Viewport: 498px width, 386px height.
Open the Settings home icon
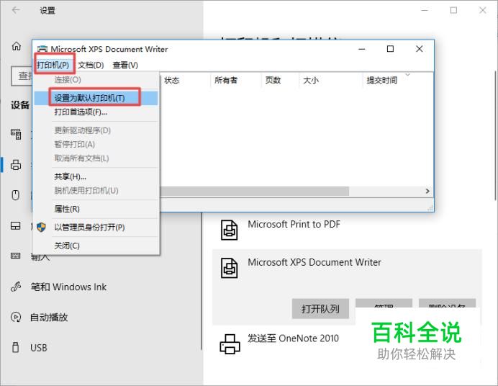click(x=17, y=46)
